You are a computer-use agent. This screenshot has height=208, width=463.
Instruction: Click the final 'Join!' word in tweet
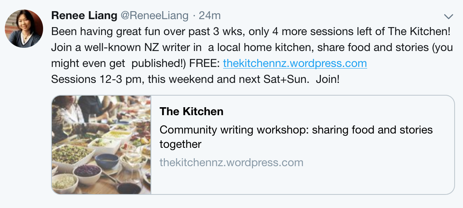pyautogui.click(x=328, y=79)
